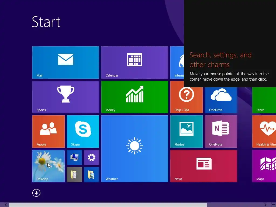Click the Start heading text
Viewport: 276px width, 207px height.
pos(46,22)
